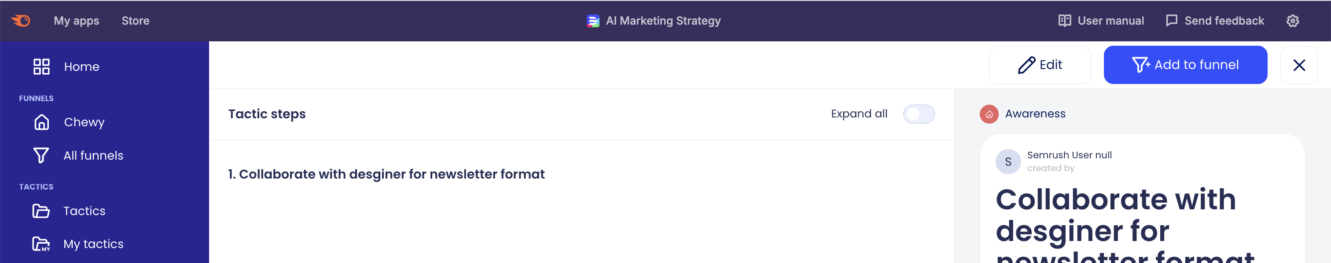Open My apps menu
Screen dimensions: 1331x263
click(x=77, y=21)
